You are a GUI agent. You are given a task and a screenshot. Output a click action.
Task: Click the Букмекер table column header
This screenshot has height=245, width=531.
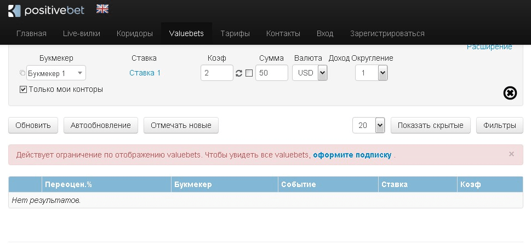point(225,184)
